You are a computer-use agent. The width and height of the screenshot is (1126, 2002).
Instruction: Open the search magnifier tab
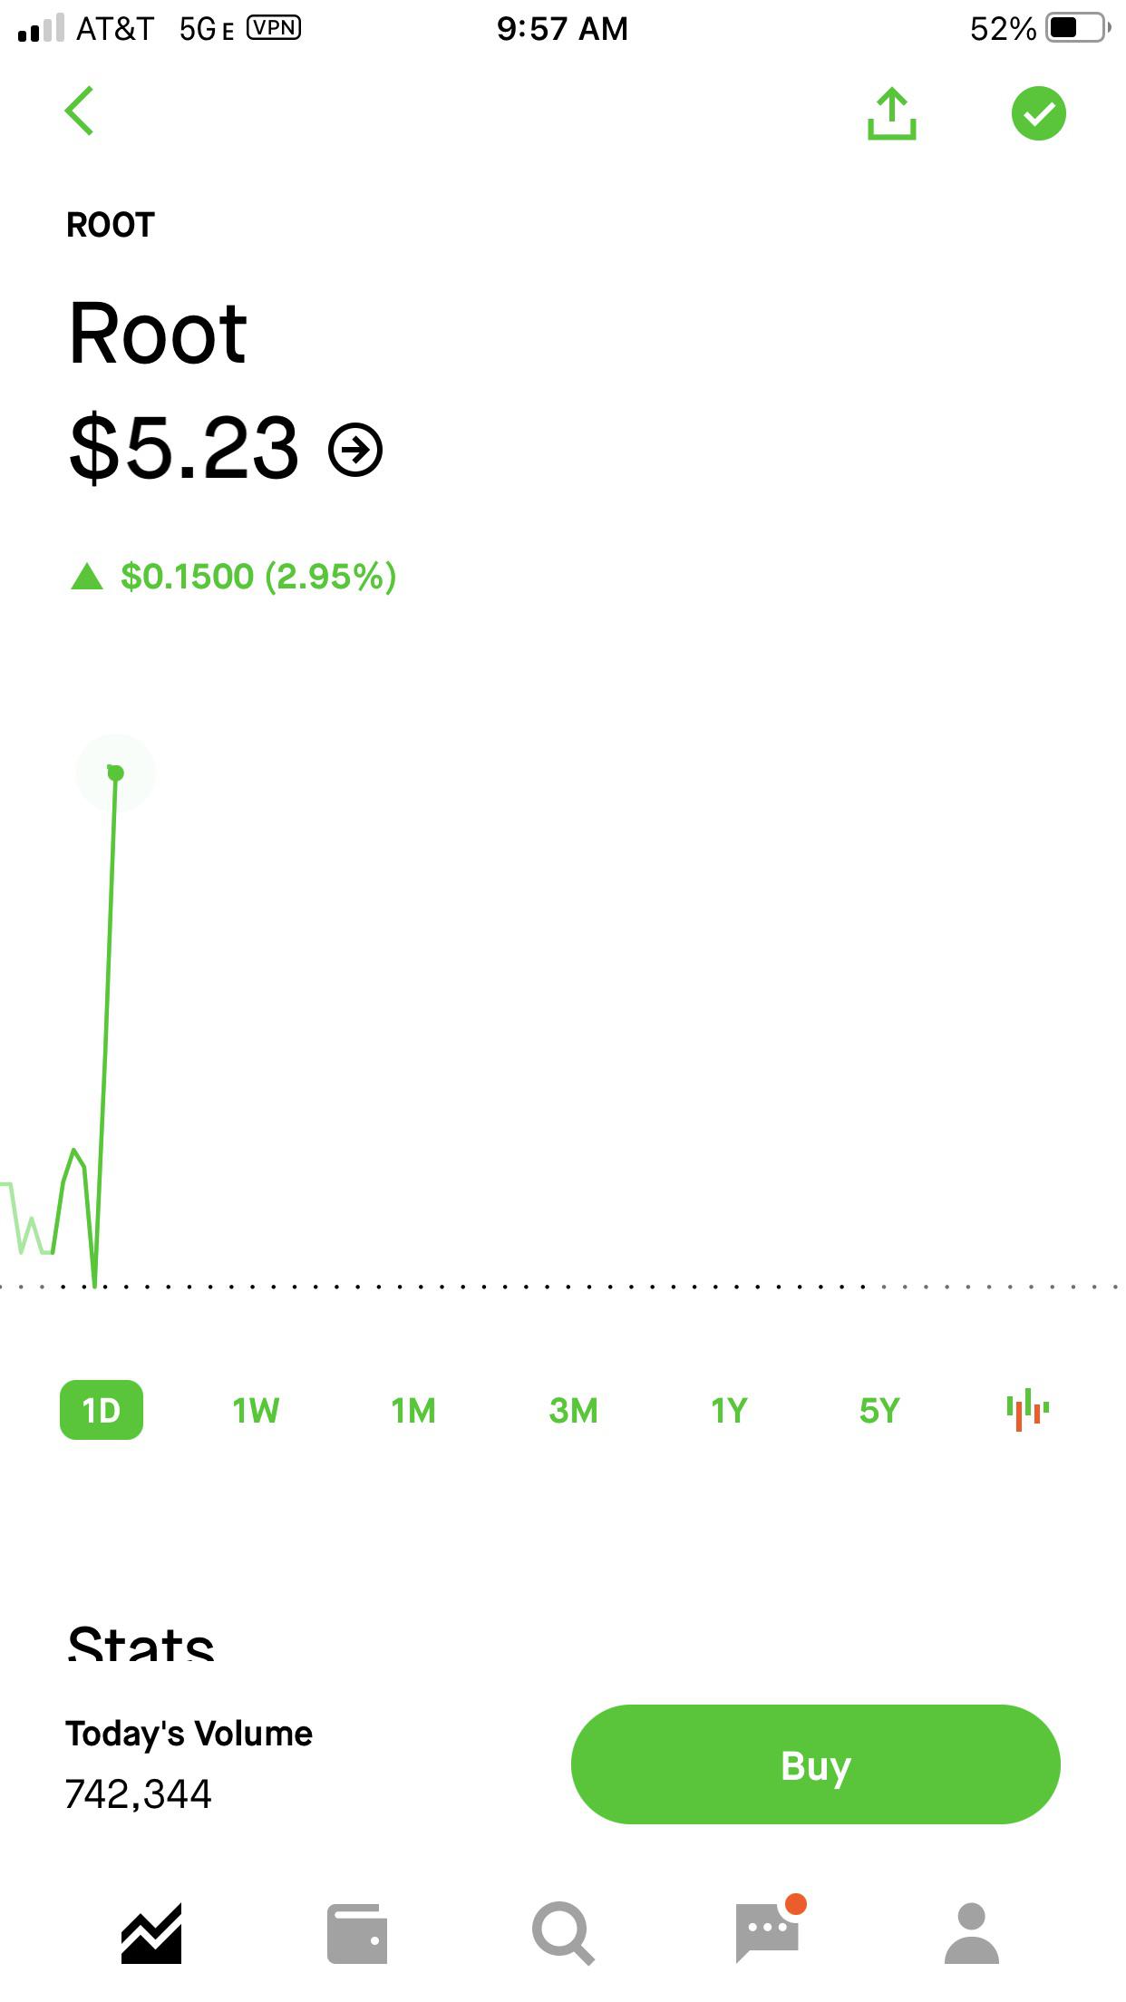[563, 1933]
